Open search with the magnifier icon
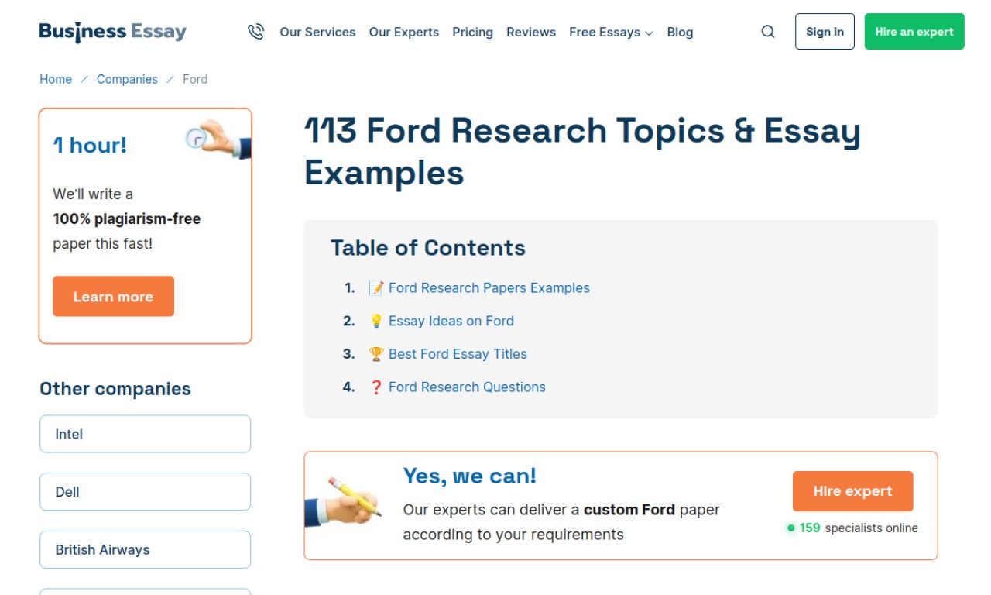The height and width of the screenshot is (595, 991). 767,32
